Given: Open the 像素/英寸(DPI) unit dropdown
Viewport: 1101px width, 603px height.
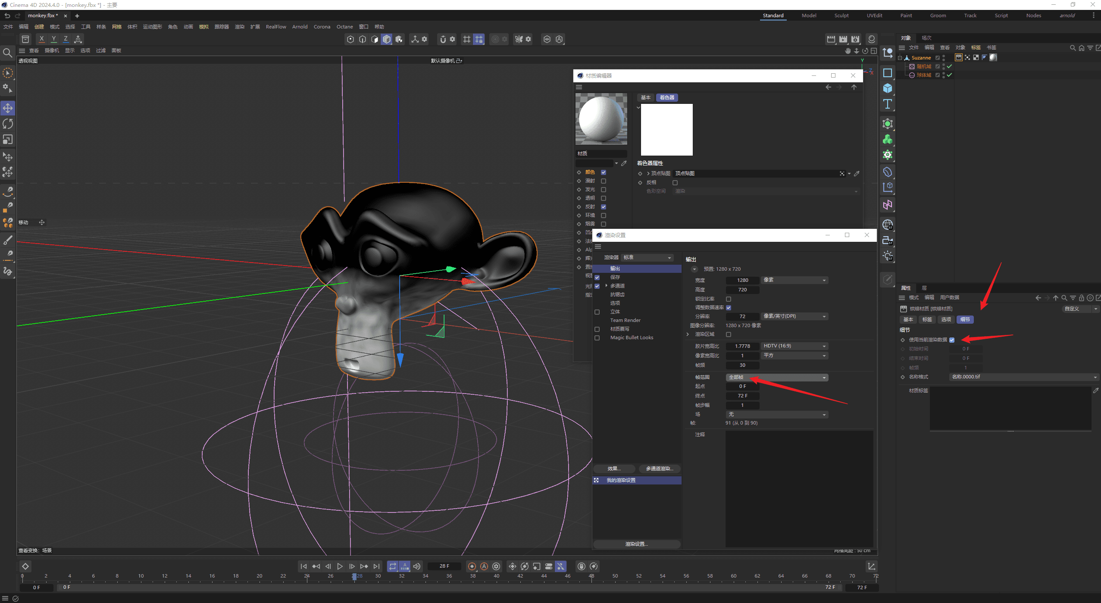Looking at the screenshot, I should [794, 316].
